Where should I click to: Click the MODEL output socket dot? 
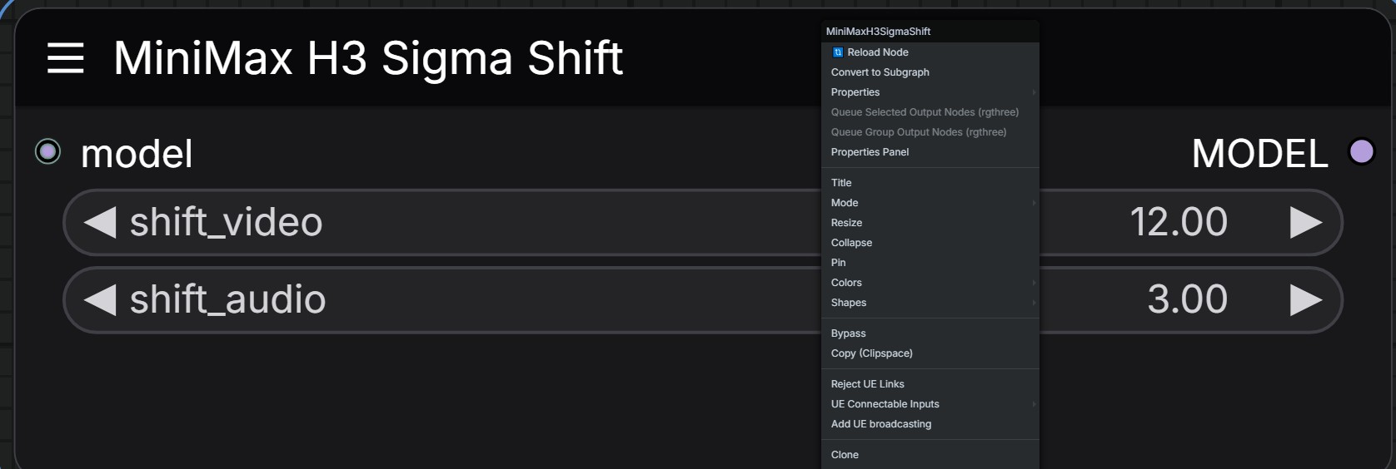1361,151
